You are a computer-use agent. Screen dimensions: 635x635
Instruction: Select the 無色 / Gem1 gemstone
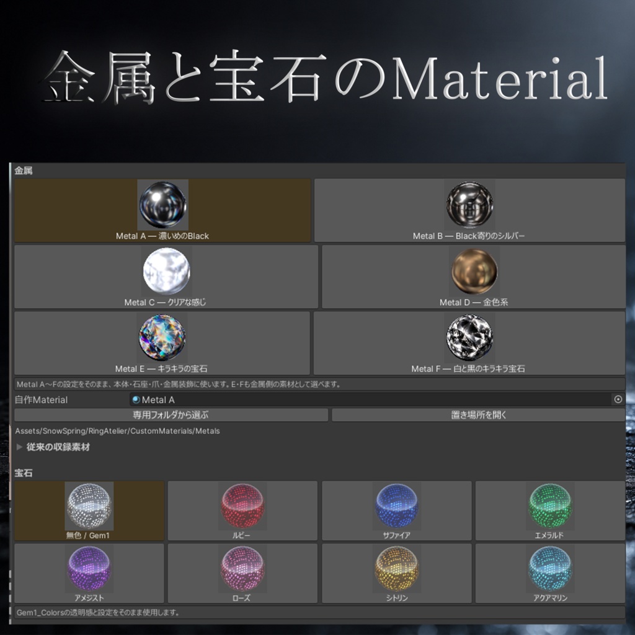tap(89, 511)
